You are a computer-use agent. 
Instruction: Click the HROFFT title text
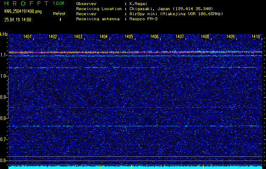(26, 3)
